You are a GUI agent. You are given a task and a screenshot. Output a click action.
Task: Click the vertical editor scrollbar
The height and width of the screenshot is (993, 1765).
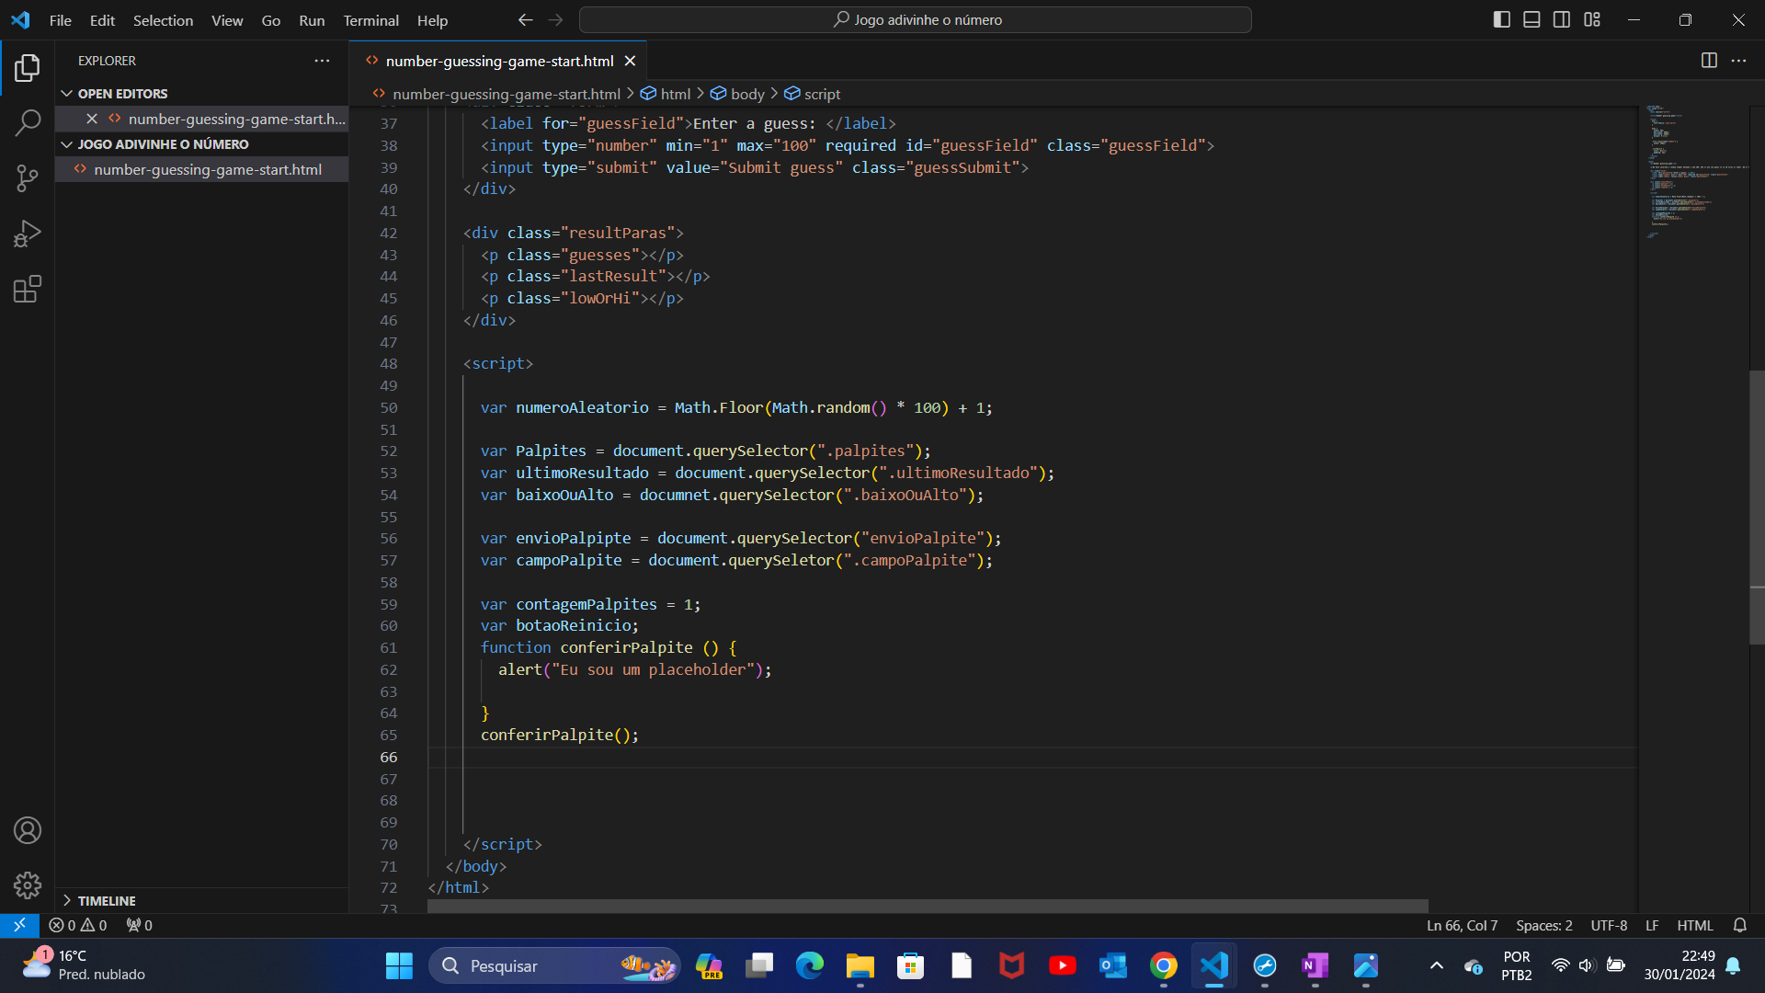pyautogui.click(x=1757, y=506)
